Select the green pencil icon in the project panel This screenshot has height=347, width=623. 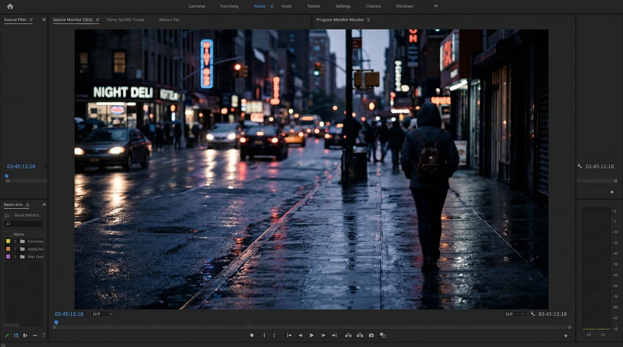click(7, 335)
